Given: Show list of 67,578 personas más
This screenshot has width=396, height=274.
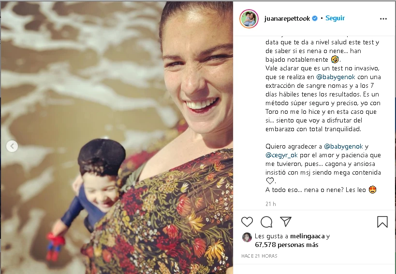Looking at the screenshot, I should coord(287,245).
